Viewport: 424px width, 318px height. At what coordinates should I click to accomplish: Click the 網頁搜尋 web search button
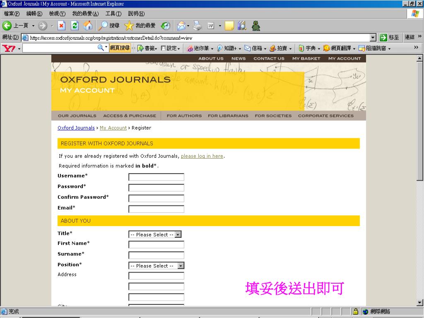(120, 48)
